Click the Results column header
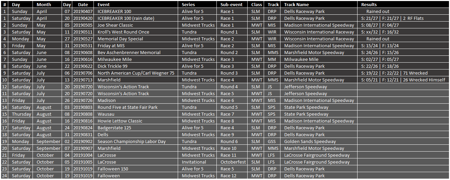 point(403,4)
